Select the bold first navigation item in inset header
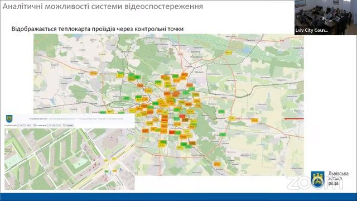This screenshot has width=357, height=201. click(x=38, y=119)
